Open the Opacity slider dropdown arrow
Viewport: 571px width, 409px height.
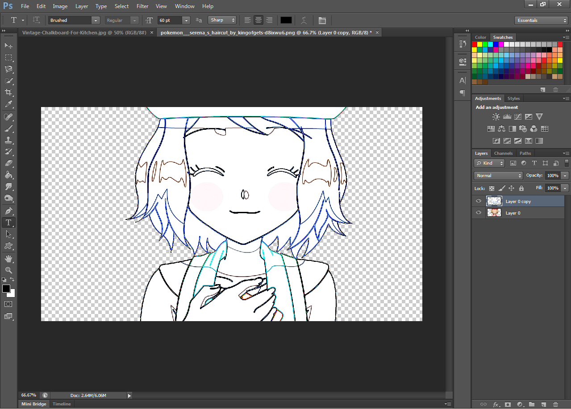[566, 176]
